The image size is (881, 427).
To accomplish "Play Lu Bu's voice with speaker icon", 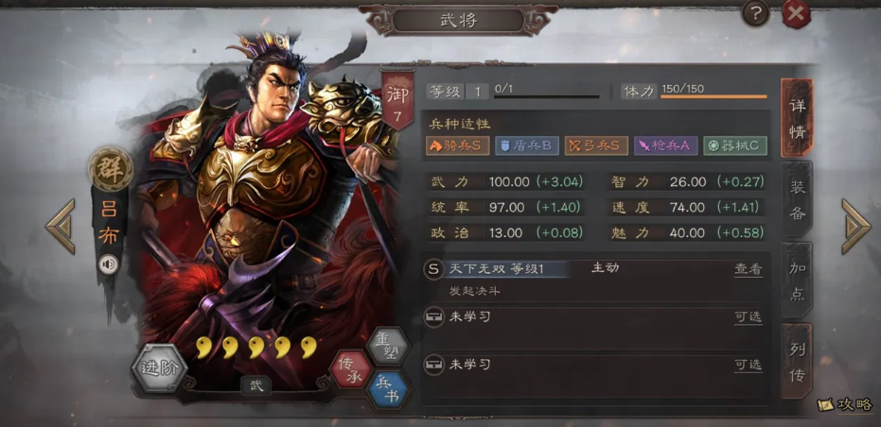I will pyautogui.click(x=109, y=264).
